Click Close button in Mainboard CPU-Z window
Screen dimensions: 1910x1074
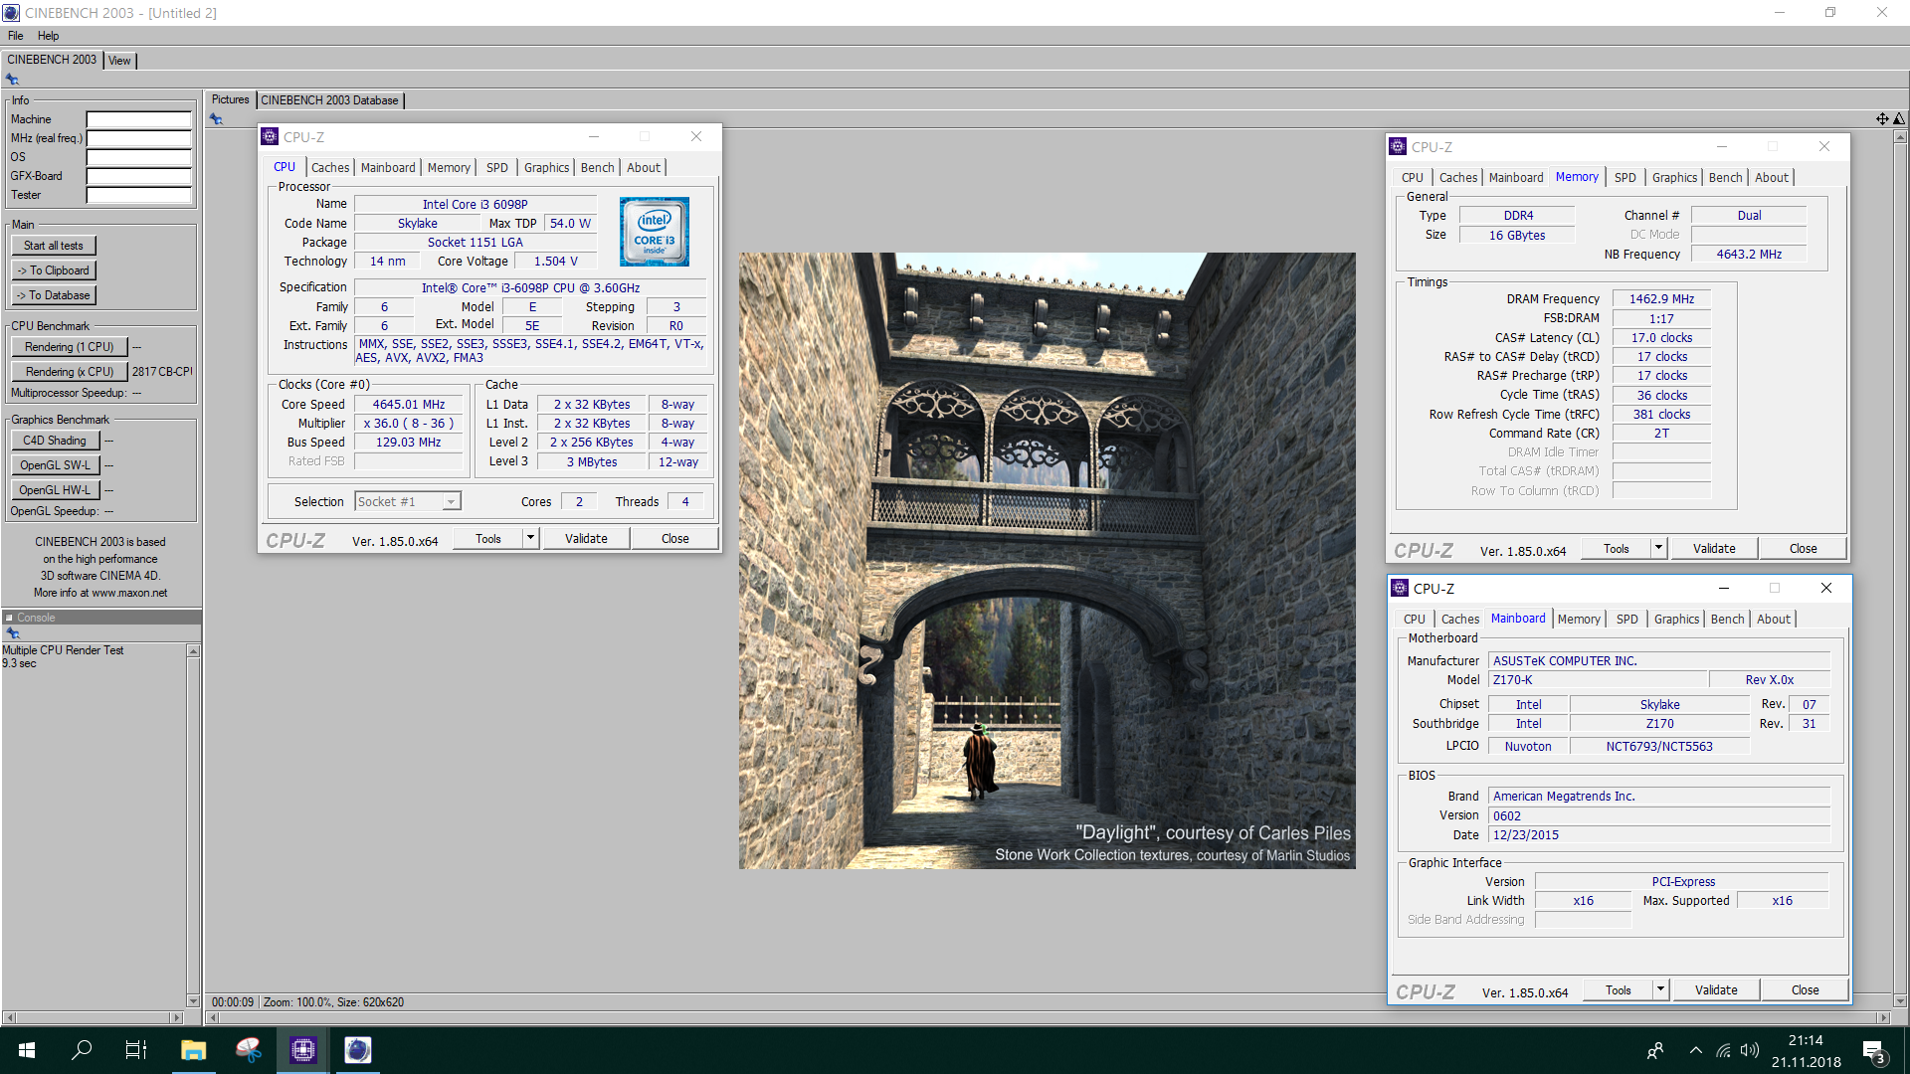[1805, 989]
